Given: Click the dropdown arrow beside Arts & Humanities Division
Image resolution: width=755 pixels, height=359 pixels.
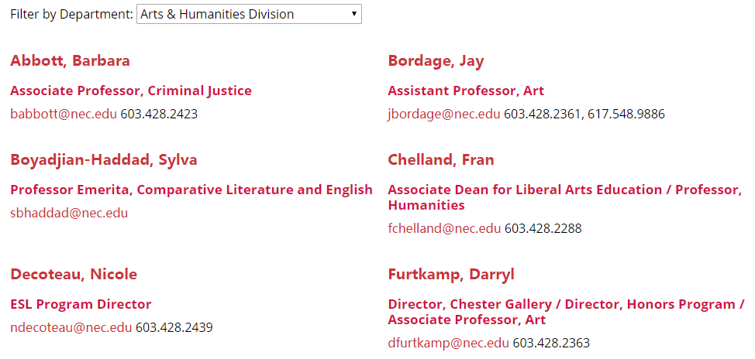Looking at the screenshot, I should click(x=353, y=14).
